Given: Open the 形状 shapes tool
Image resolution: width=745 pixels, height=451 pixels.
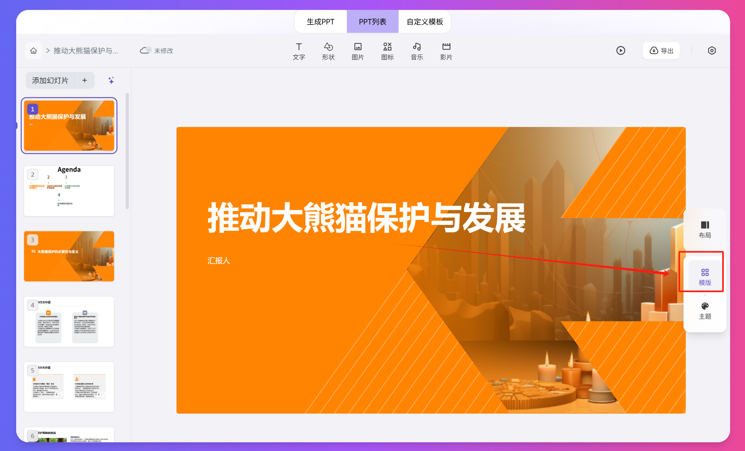Looking at the screenshot, I should point(328,51).
